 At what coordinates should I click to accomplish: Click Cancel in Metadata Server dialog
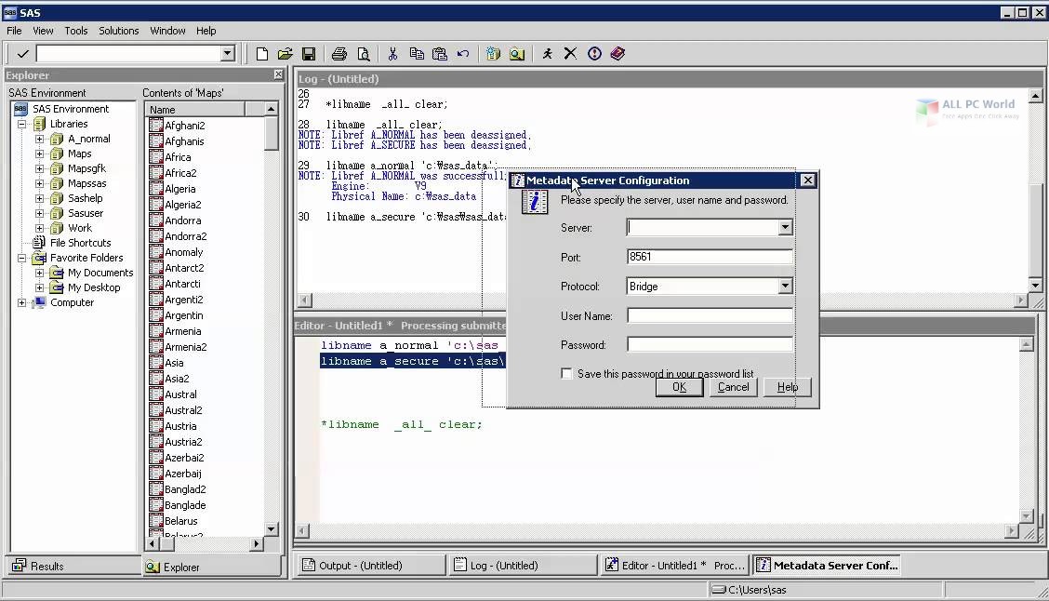click(733, 387)
